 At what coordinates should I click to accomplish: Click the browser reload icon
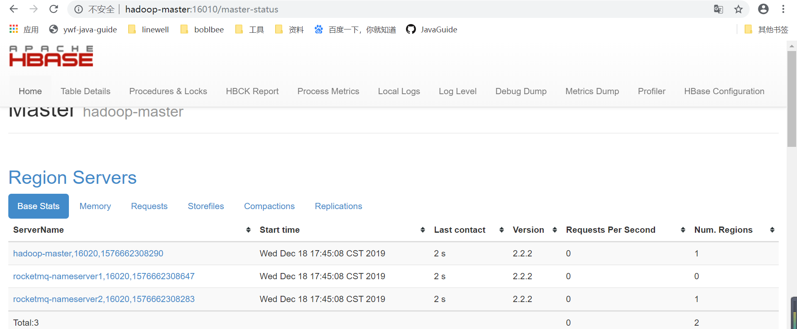[x=54, y=9]
